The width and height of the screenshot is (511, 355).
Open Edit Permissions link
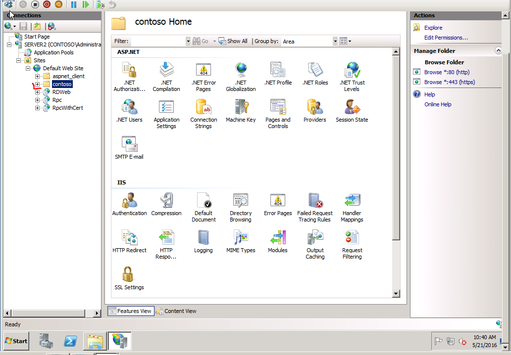tap(446, 38)
